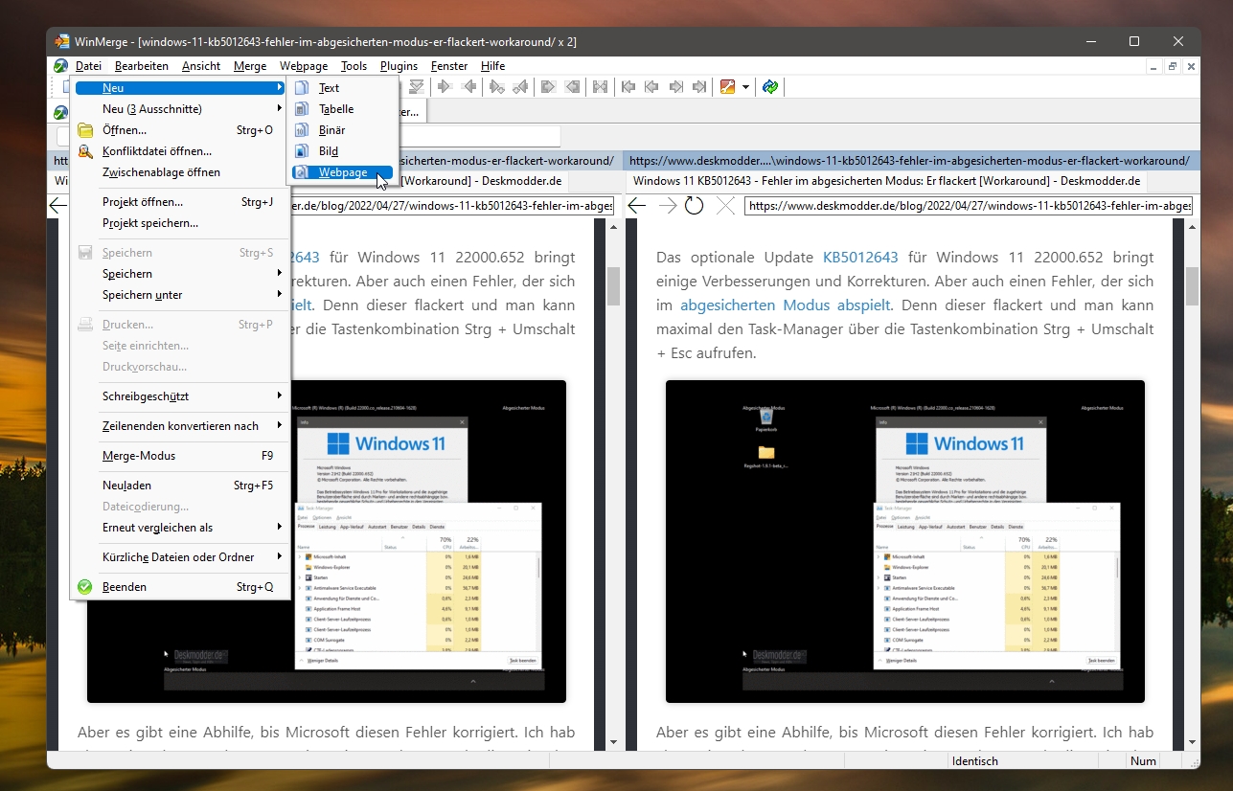Image resolution: width=1233 pixels, height=791 pixels.
Task: Click Copy Right and Advance icon
Action: tap(496, 87)
